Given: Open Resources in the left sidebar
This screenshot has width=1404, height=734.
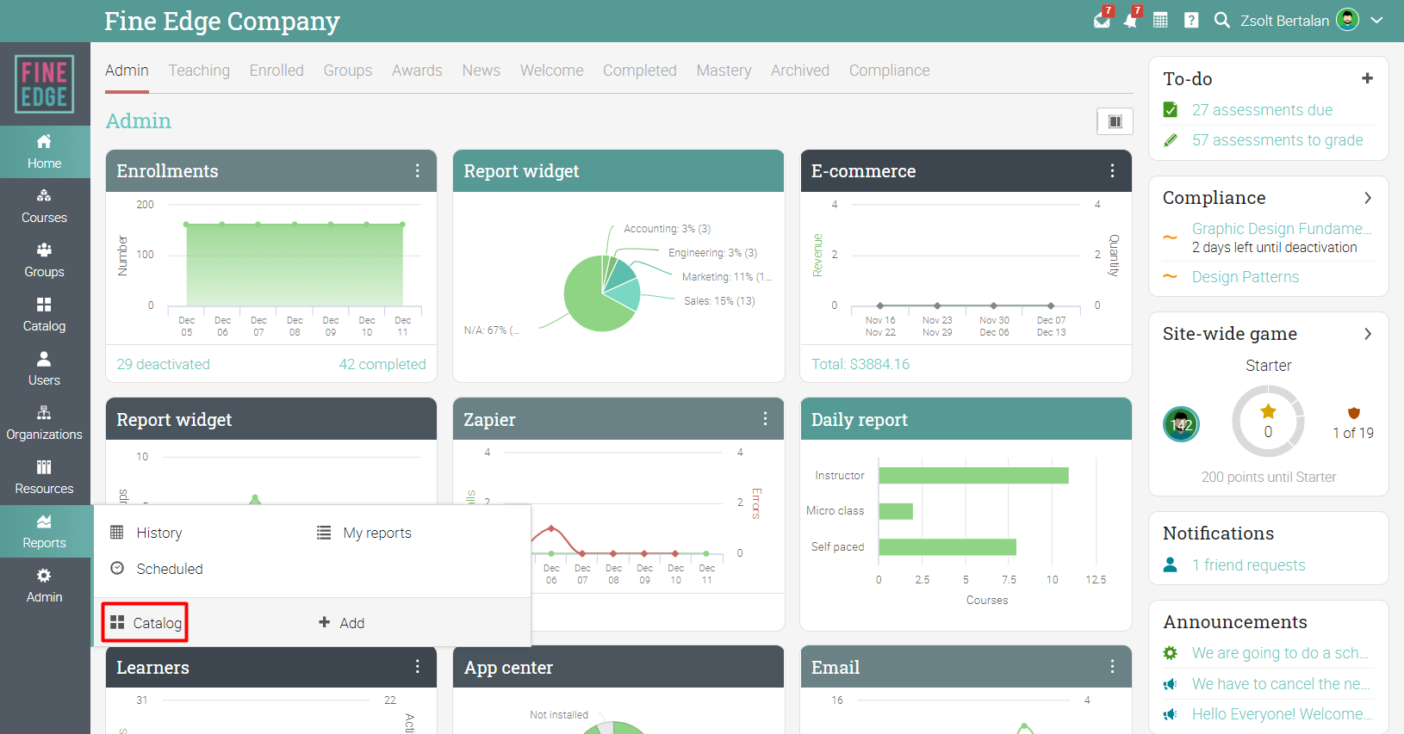Looking at the screenshot, I should click(44, 477).
